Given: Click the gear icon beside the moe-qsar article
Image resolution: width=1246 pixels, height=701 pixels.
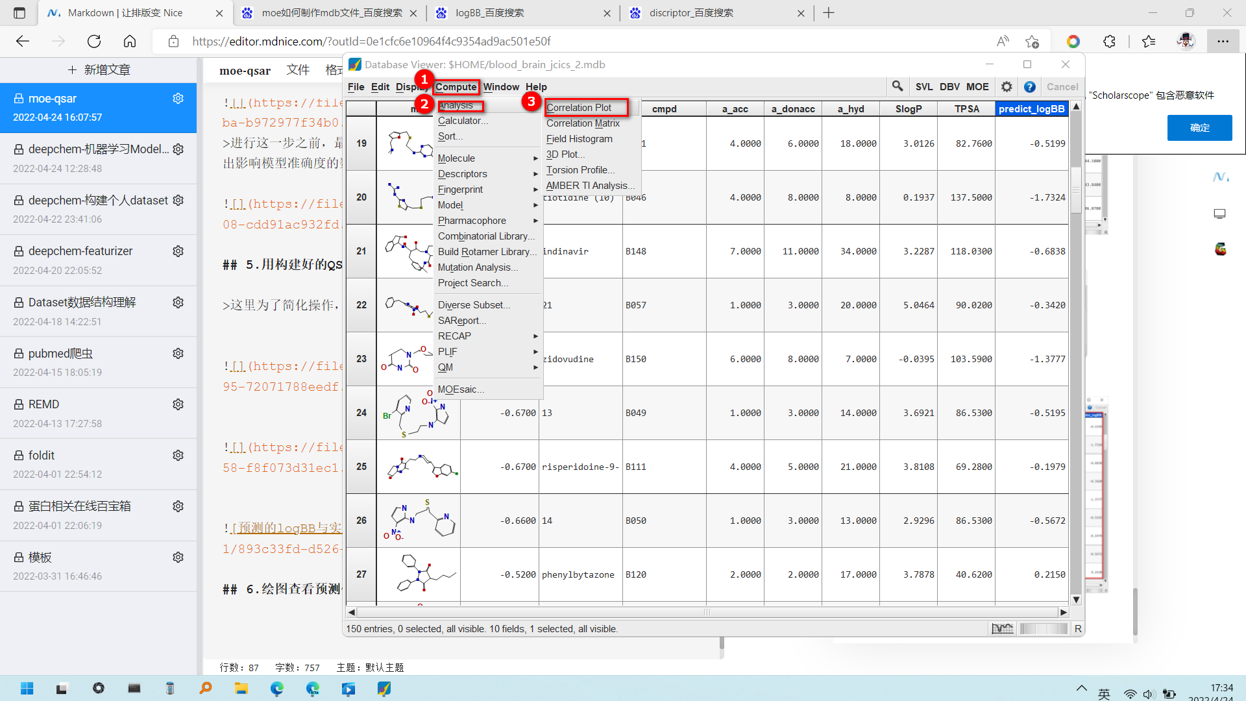Looking at the screenshot, I should 178,98.
